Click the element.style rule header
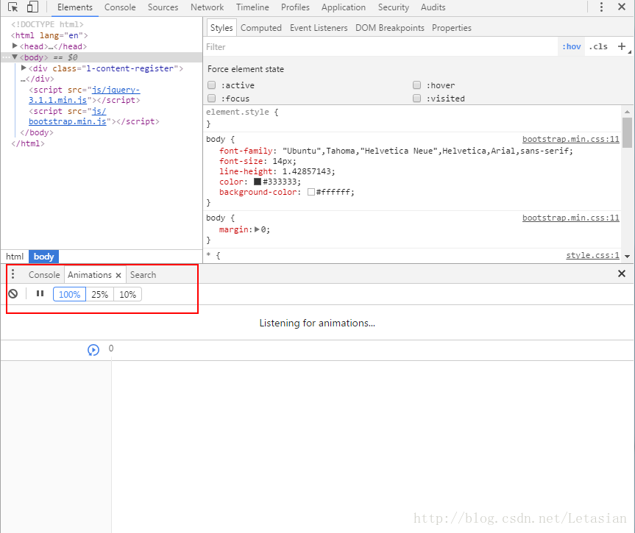The width and height of the screenshot is (635, 533). 242,112
